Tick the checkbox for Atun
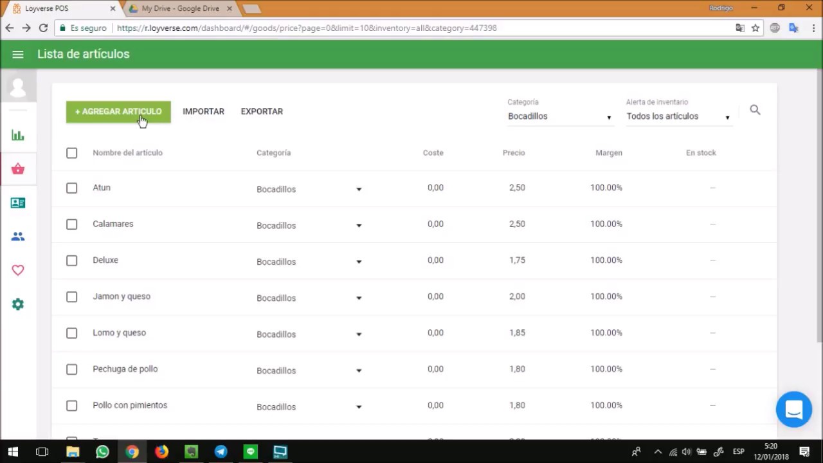823x463 pixels. [71, 188]
